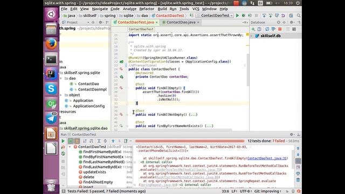
Task: Expand folded findAllNotEmpty method body
Action: coord(193,115)
